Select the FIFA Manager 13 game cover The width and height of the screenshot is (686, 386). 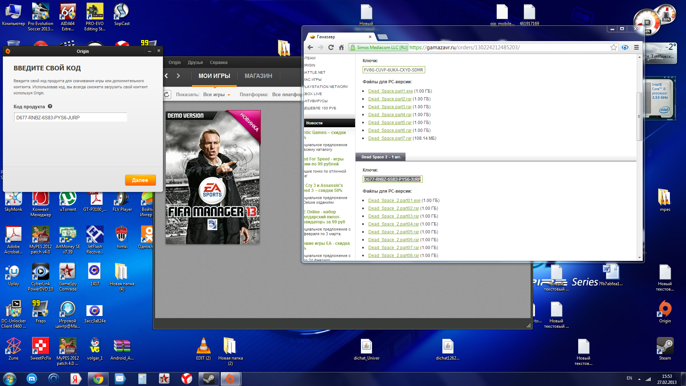point(213,177)
